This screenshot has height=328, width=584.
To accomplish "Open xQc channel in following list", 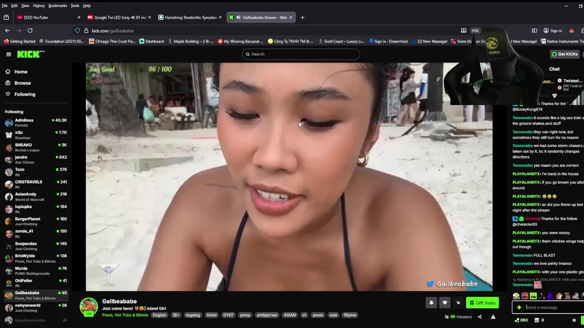I will pyautogui.click(x=36, y=135).
